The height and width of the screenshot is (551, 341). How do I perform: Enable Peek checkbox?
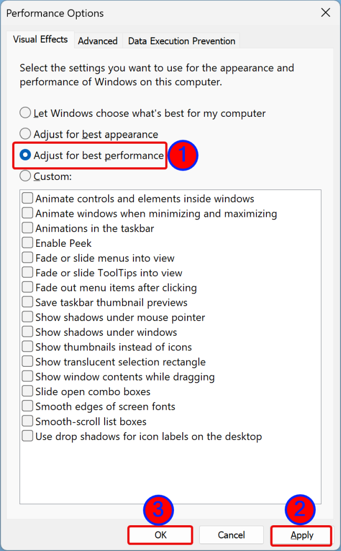(27, 243)
